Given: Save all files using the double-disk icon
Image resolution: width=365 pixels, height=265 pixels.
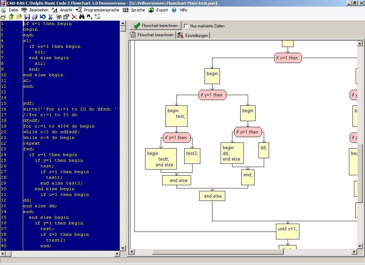Looking at the screenshot, I should [35, 17].
